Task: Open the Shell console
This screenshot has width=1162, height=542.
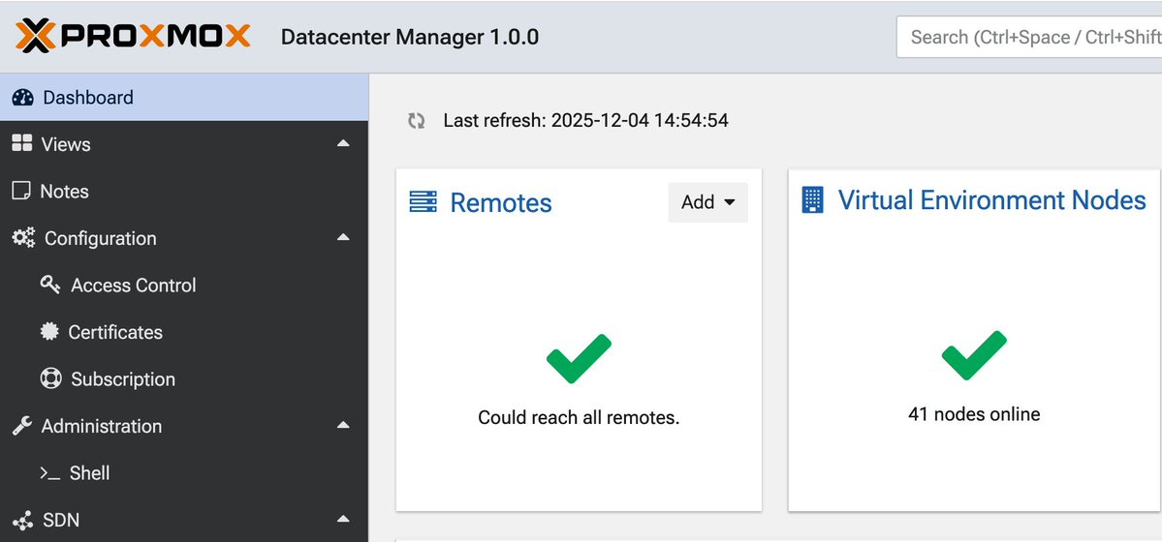Action: [x=184, y=473]
